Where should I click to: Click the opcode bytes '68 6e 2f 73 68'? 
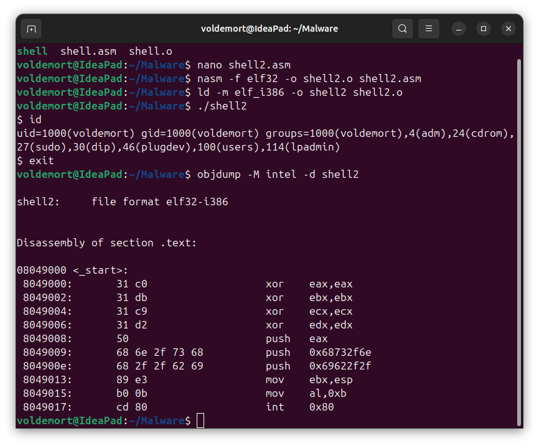[x=160, y=353]
